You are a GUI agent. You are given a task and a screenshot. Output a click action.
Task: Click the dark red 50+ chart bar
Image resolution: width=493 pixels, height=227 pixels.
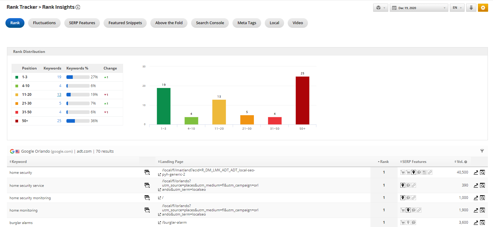pos(302,100)
